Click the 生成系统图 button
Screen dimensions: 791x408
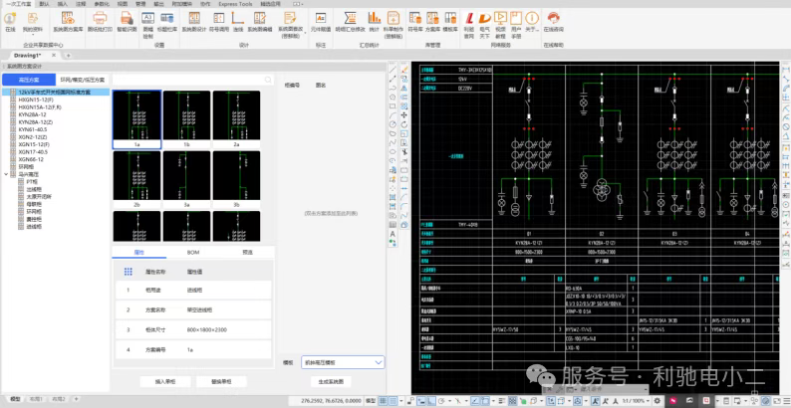(x=329, y=381)
